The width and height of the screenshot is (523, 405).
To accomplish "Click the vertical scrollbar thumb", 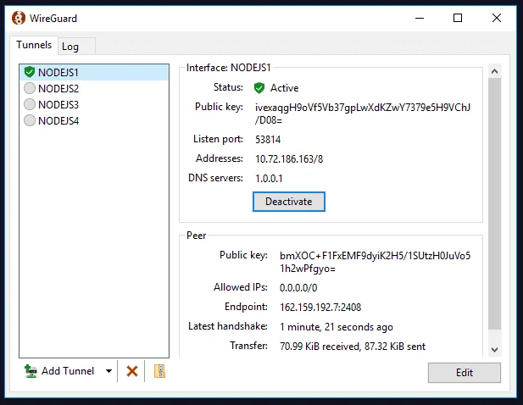I will tap(495, 203).
